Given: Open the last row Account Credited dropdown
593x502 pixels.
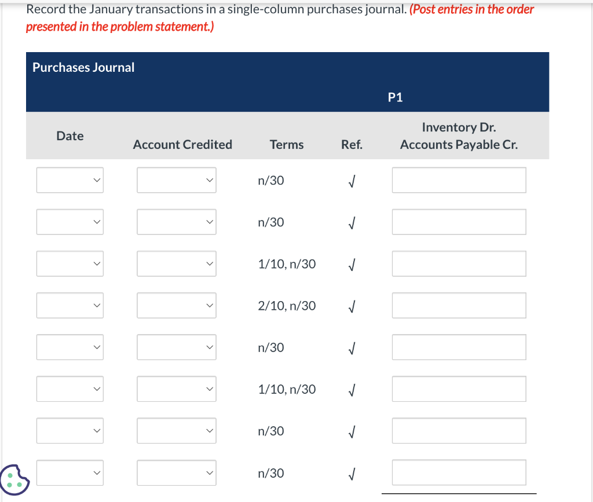Looking at the screenshot, I should [176, 472].
